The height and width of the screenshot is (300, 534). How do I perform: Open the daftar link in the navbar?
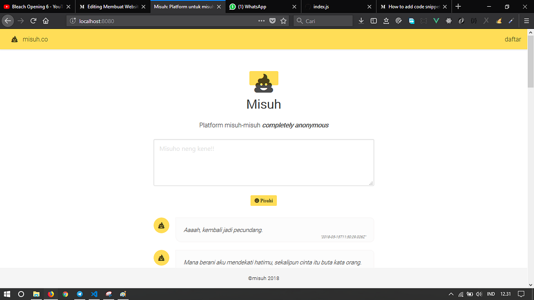click(513, 39)
